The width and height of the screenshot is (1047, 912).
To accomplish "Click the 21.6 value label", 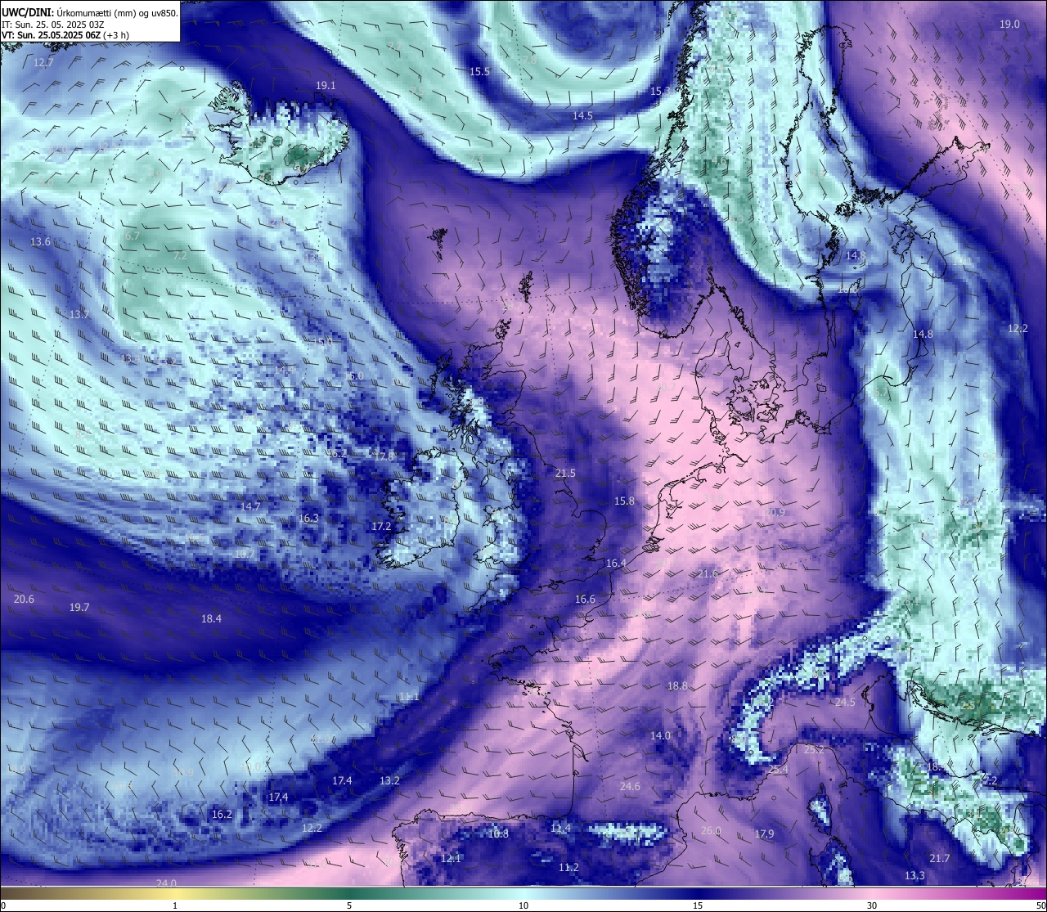I will [x=708, y=574].
